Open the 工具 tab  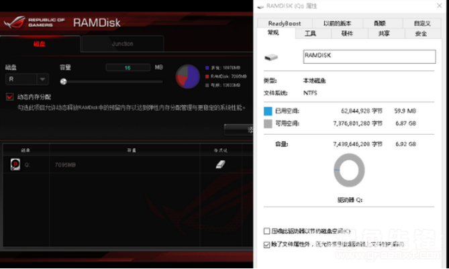pyautogui.click(x=310, y=34)
